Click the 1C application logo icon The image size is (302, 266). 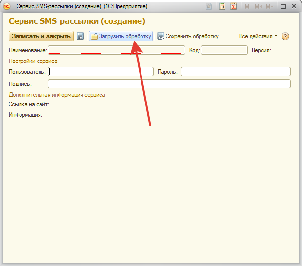click(7, 6)
